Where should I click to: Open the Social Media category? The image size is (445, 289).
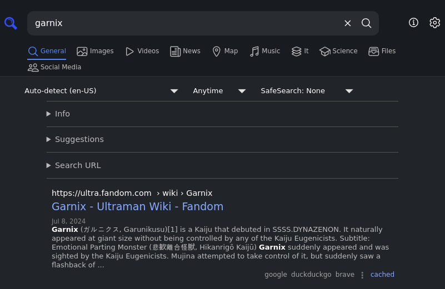(x=54, y=67)
